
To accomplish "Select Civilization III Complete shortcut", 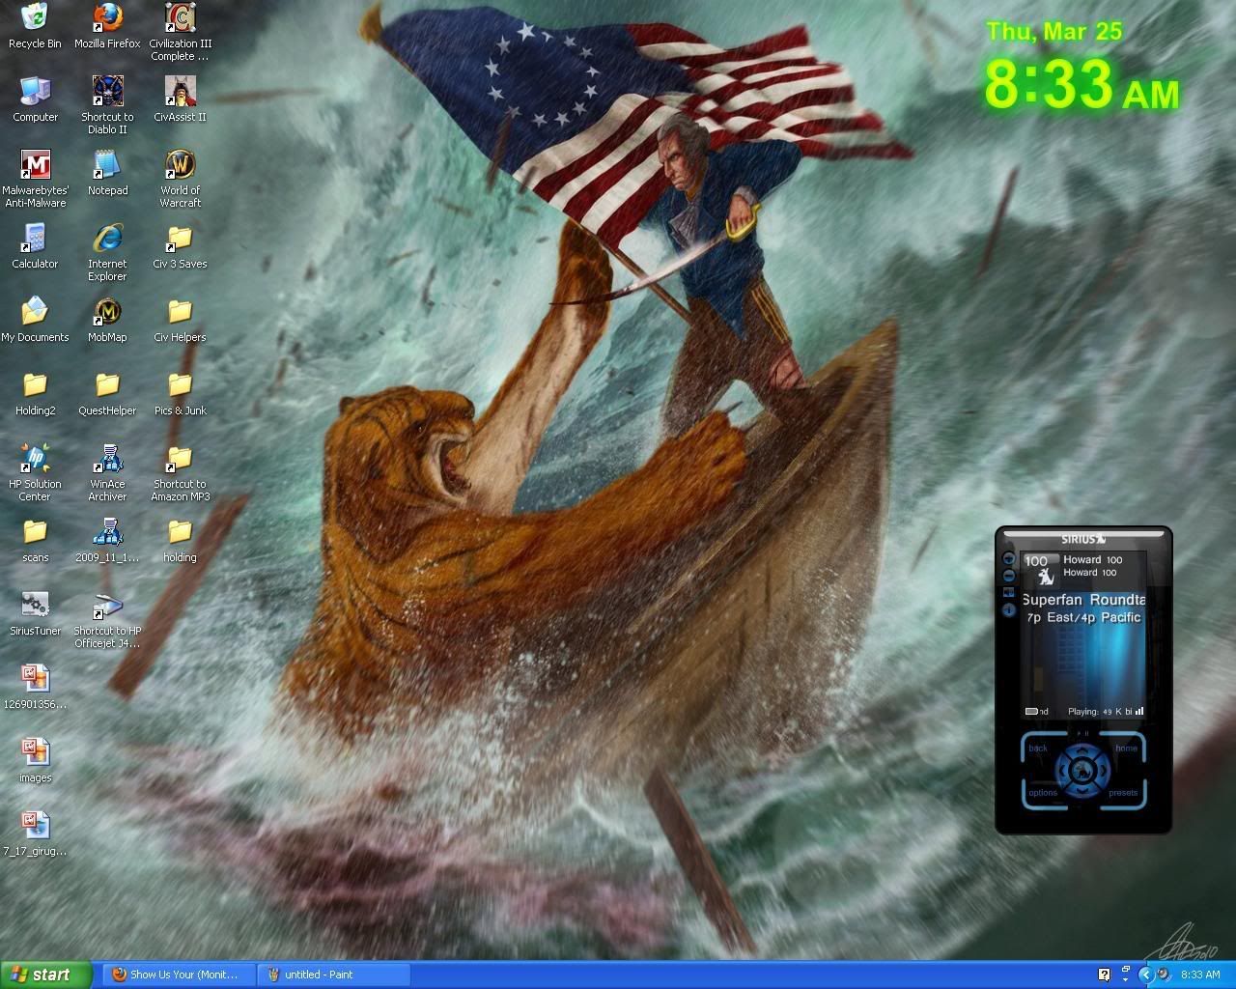I will 180,32.
